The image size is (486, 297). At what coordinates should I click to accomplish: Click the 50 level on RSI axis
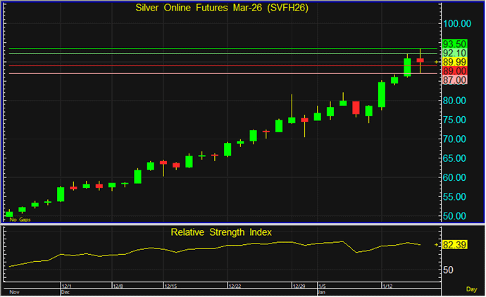[x=449, y=270]
